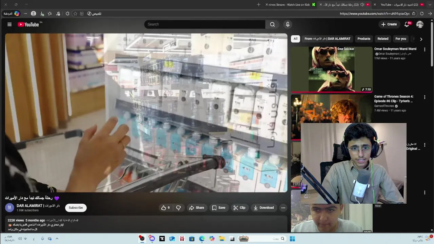Download the video

point(263,208)
